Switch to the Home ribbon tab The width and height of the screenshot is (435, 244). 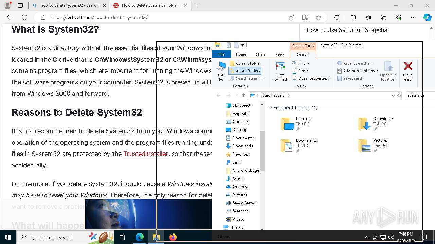coord(241,54)
